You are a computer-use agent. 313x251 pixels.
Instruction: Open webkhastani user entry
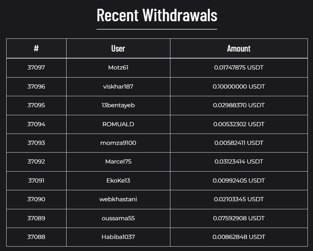[x=118, y=199]
